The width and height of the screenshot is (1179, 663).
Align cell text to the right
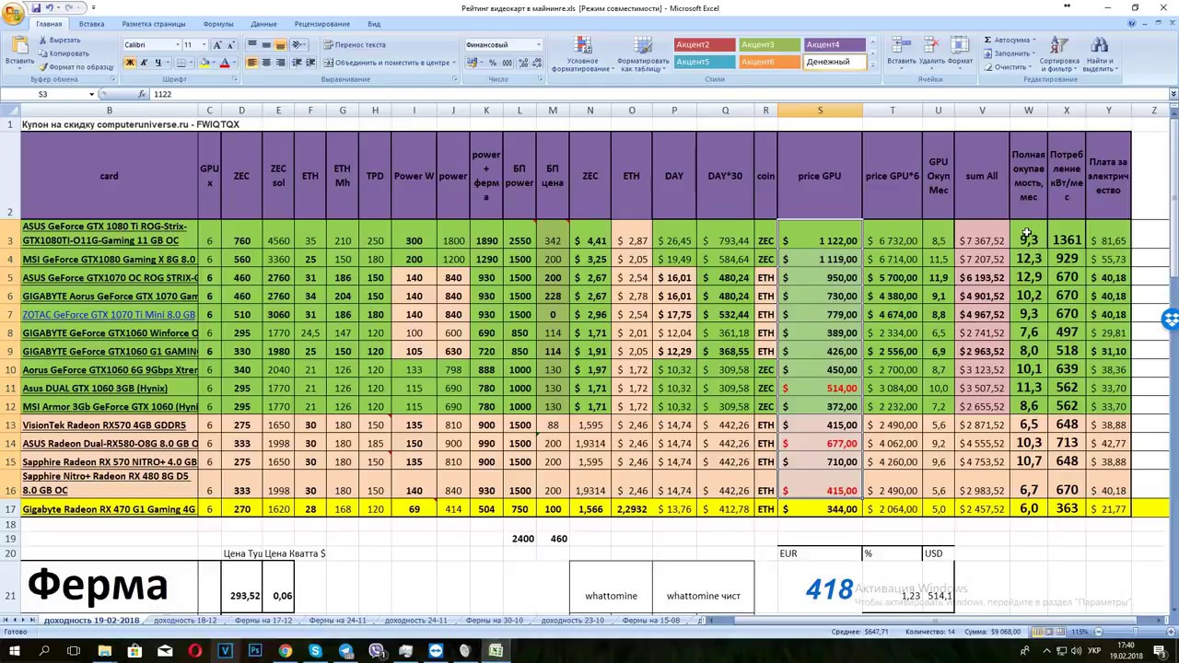280,63
